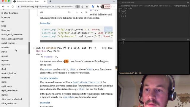Close the find-in-page bar
This screenshot has width=190, height=107.
[x=86, y=12]
